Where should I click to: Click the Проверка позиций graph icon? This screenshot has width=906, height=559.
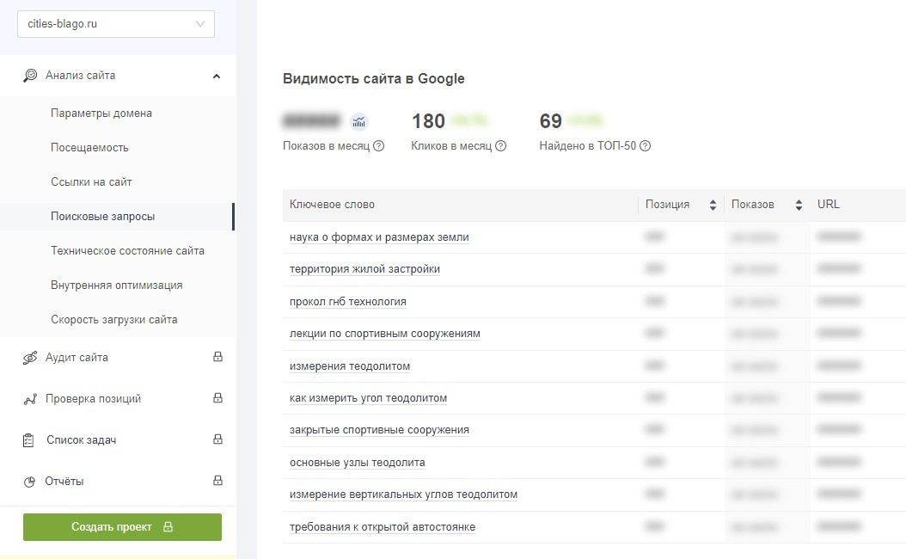pyautogui.click(x=30, y=399)
